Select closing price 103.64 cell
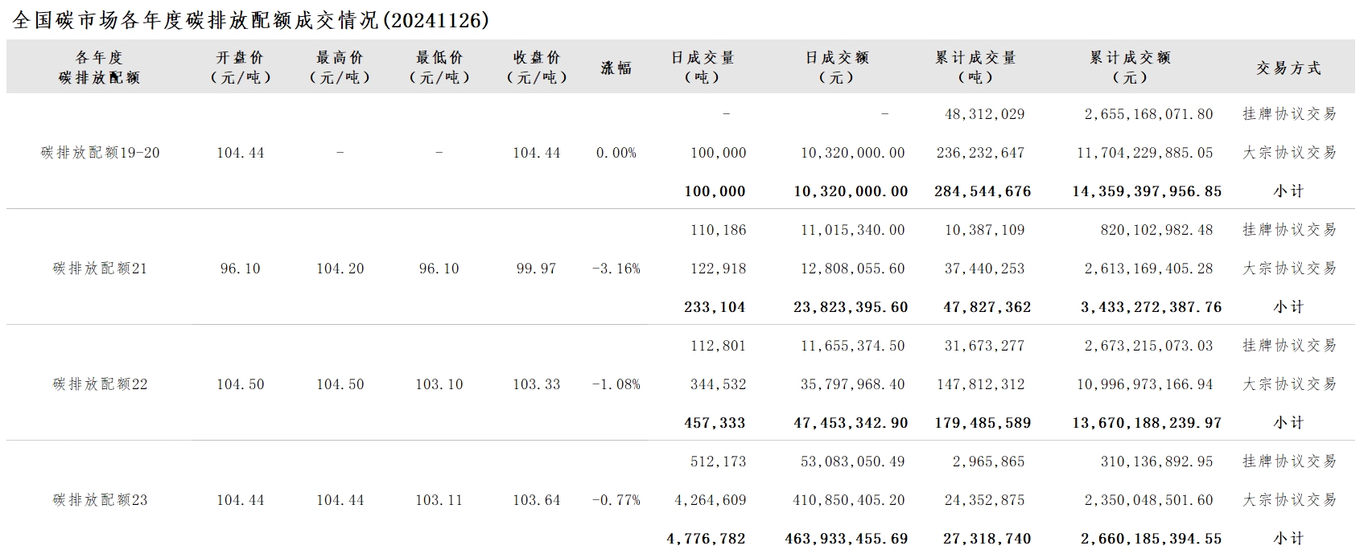 pyautogui.click(x=537, y=500)
